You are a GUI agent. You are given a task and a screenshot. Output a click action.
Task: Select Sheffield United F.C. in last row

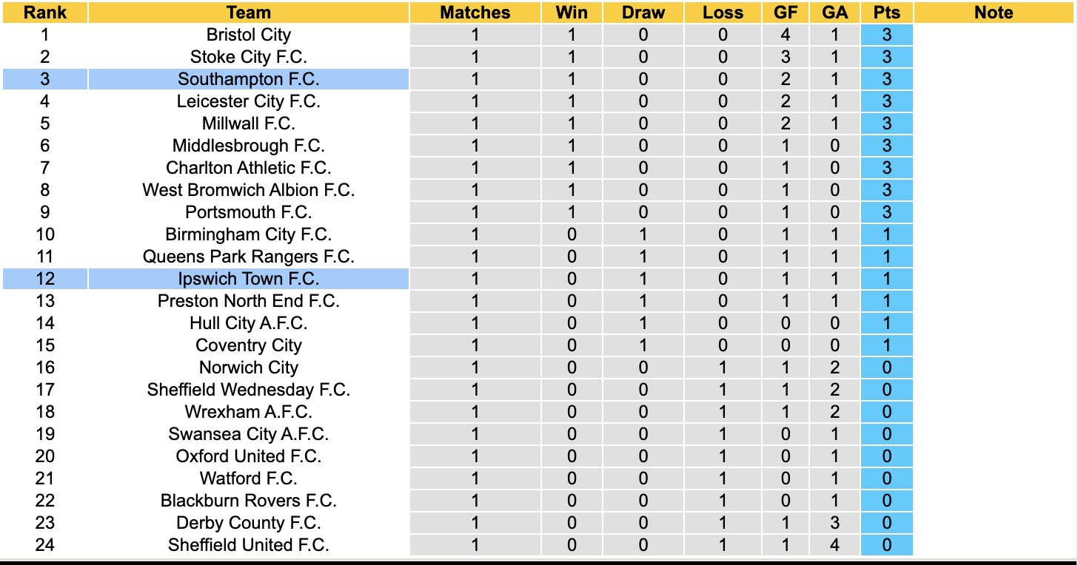pyautogui.click(x=249, y=545)
